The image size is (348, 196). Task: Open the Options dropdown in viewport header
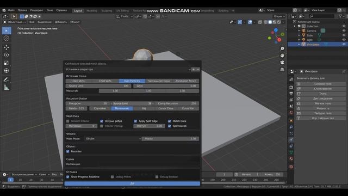coord(279,16)
